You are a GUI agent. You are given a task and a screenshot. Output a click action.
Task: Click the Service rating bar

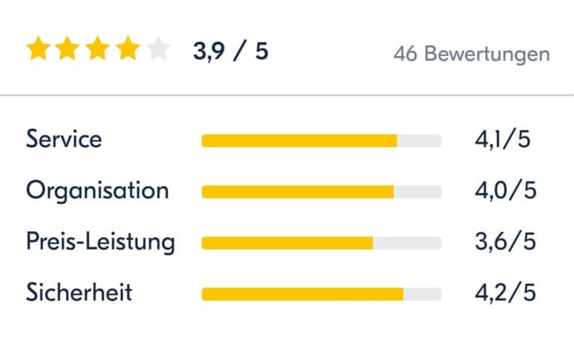click(x=321, y=141)
